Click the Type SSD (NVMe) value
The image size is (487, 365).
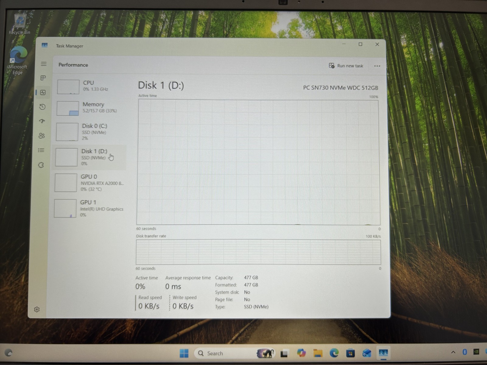point(256,307)
